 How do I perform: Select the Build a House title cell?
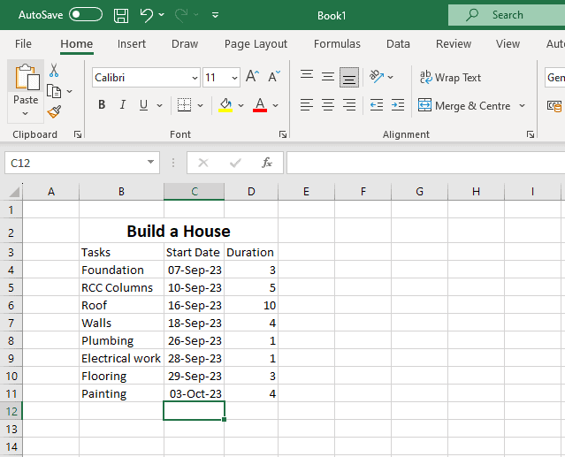point(178,231)
